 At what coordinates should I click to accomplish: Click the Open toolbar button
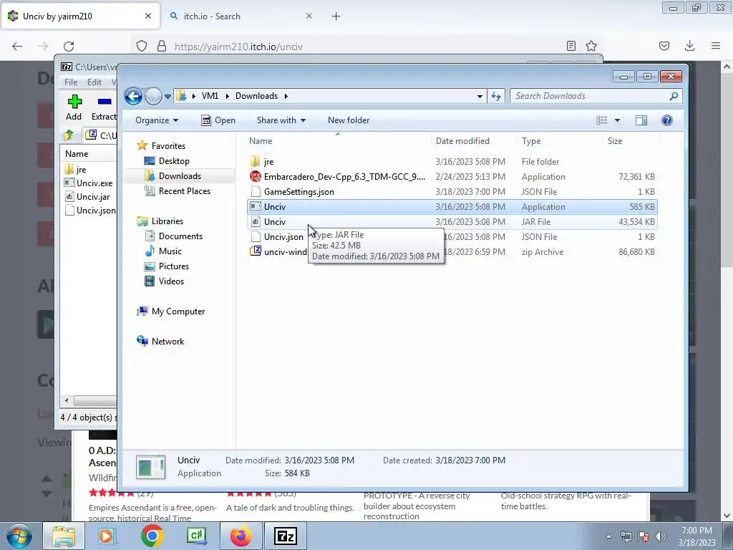pos(218,120)
